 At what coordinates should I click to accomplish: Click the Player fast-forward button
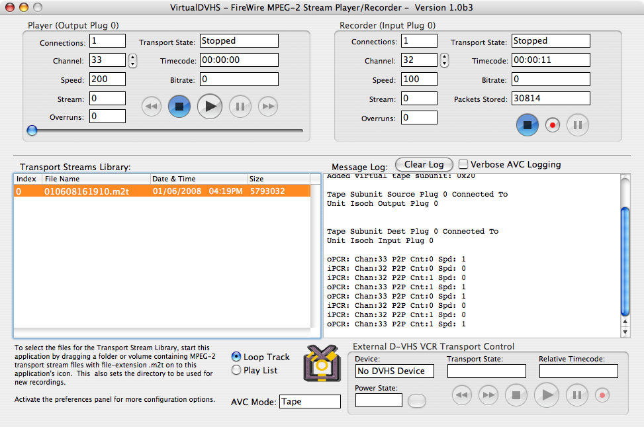coord(268,107)
